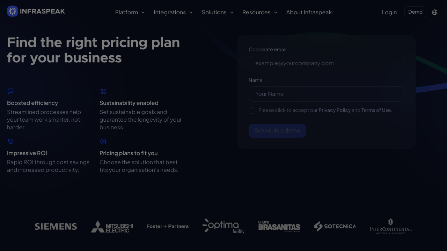The width and height of the screenshot is (447, 251).
Task: Click the Login link
Action: [389, 13]
